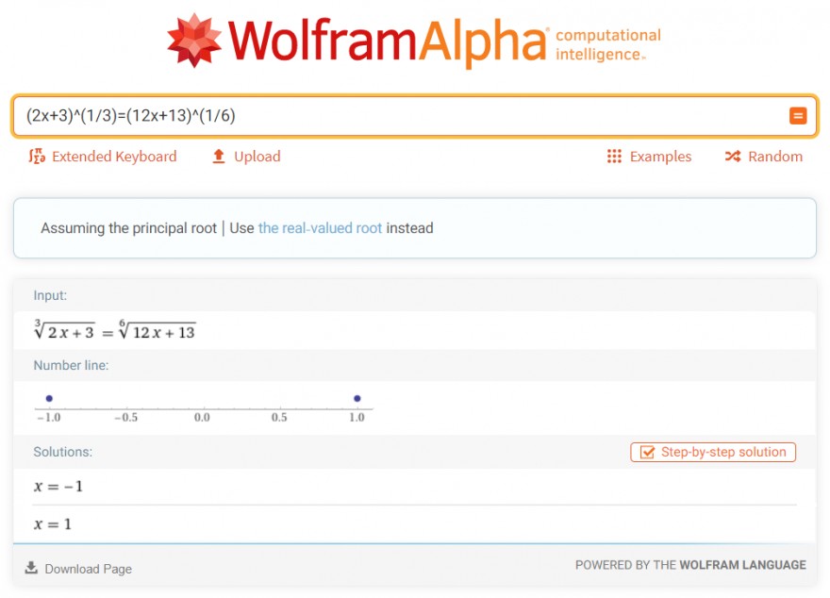Click the 'computational intelligence' tagline

[608, 45]
